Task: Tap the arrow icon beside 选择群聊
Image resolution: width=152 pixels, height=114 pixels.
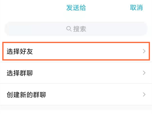Action: [144, 73]
